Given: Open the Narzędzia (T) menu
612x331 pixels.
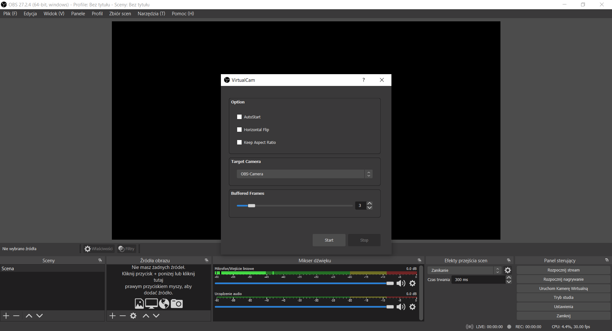Looking at the screenshot, I should tap(151, 14).
